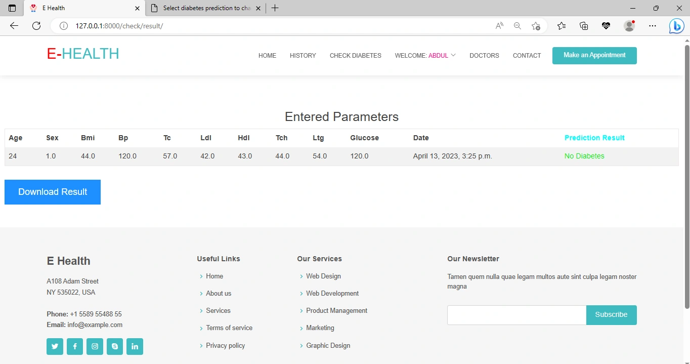Open the Skype social icon in footer
Viewport: 690px width, 364px height.
tap(115, 346)
